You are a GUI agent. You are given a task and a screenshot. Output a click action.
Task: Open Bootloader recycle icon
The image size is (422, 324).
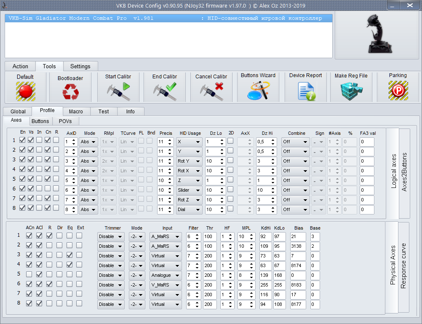70,91
